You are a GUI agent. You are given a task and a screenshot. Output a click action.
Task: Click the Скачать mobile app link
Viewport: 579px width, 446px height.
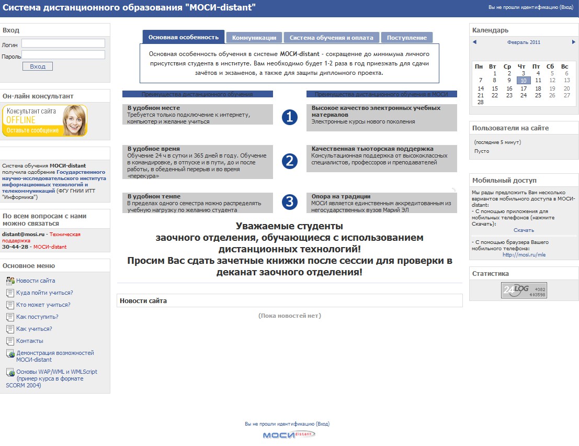(x=524, y=230)
